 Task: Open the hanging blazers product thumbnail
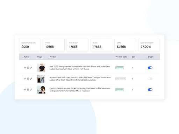(x=41, y=79)
